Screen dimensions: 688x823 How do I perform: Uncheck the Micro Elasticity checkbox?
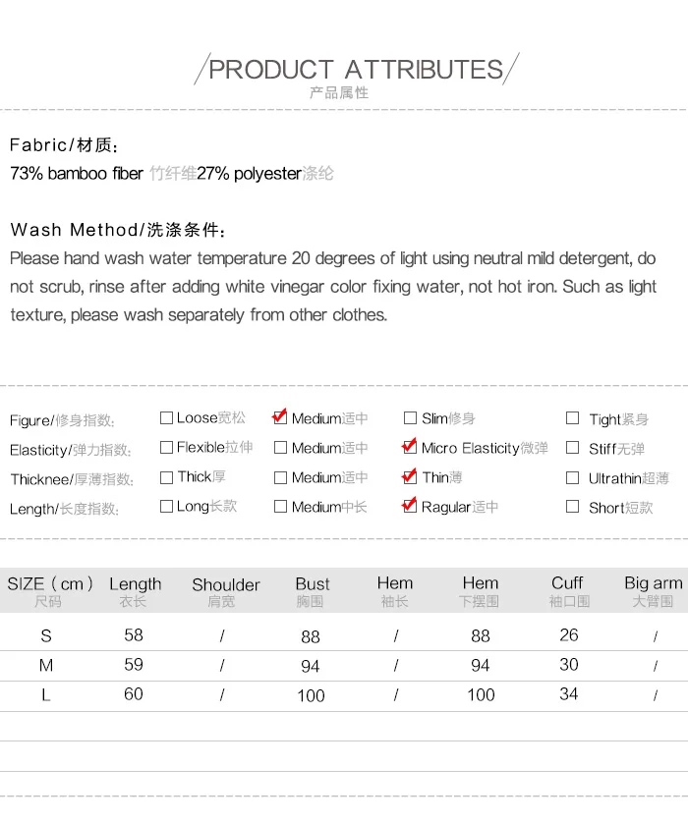tap(409, 446)
